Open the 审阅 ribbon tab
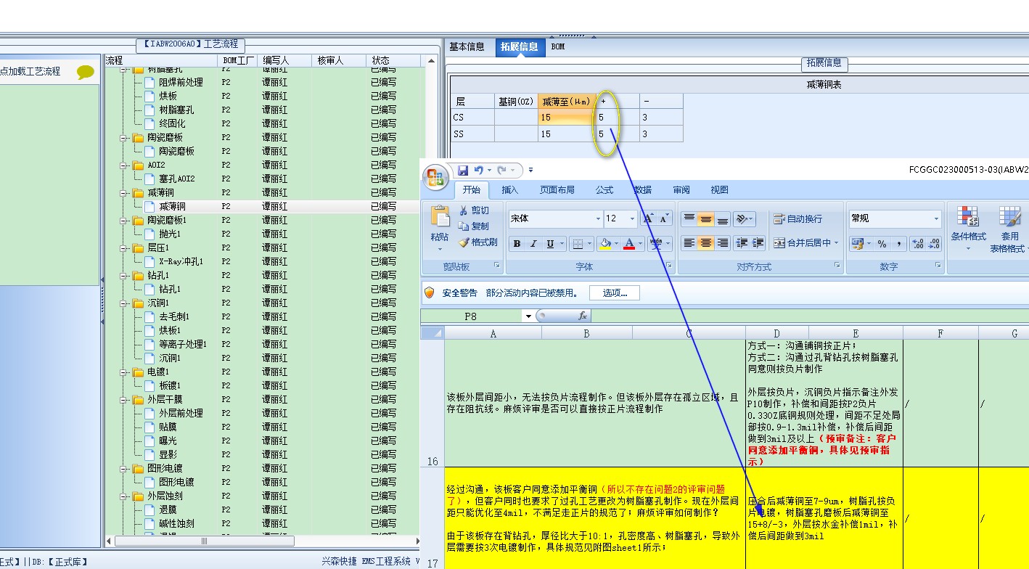 (x=681, y=190)
